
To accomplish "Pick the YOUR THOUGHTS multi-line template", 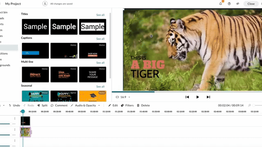I will click(64, 74).
